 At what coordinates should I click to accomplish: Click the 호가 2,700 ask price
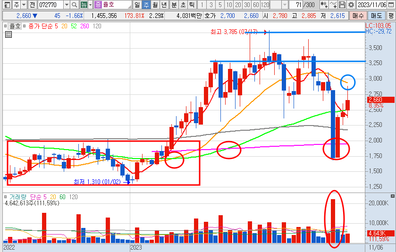point(227,16)
